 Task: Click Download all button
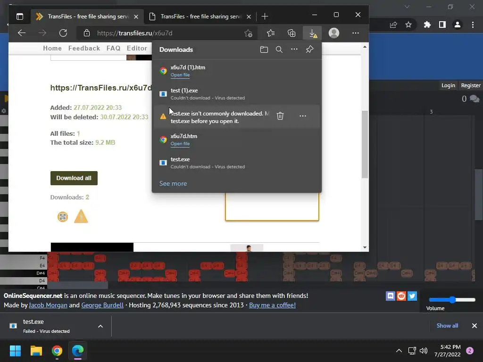[x=74, y=178]
